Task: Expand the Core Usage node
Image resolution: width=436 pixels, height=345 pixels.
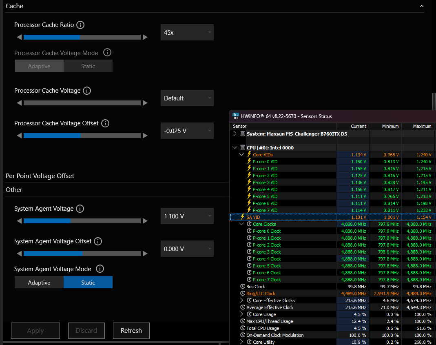Action: pos(241,314)
